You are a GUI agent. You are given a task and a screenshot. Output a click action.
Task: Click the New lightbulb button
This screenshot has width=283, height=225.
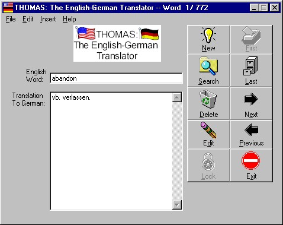[208, 39]
